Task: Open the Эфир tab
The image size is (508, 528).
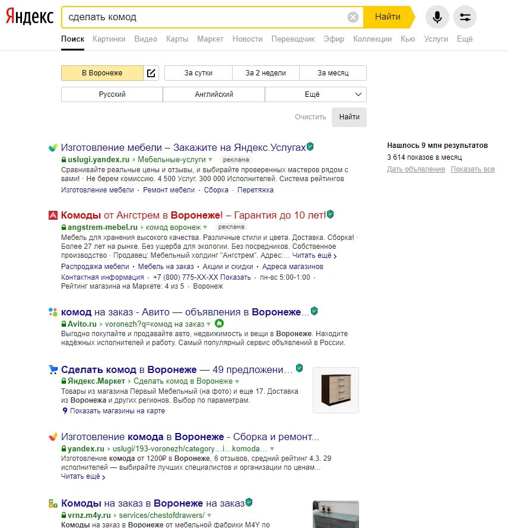Action: pos(334,39)
